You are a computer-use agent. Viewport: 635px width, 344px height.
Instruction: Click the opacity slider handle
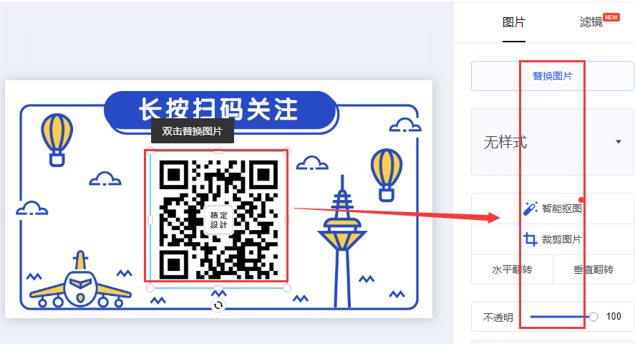[x=593, y=317]
